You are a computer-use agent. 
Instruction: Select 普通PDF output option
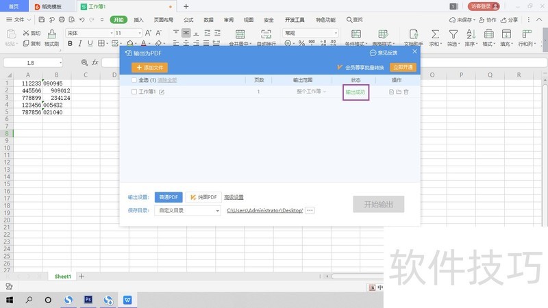point(169,197)
